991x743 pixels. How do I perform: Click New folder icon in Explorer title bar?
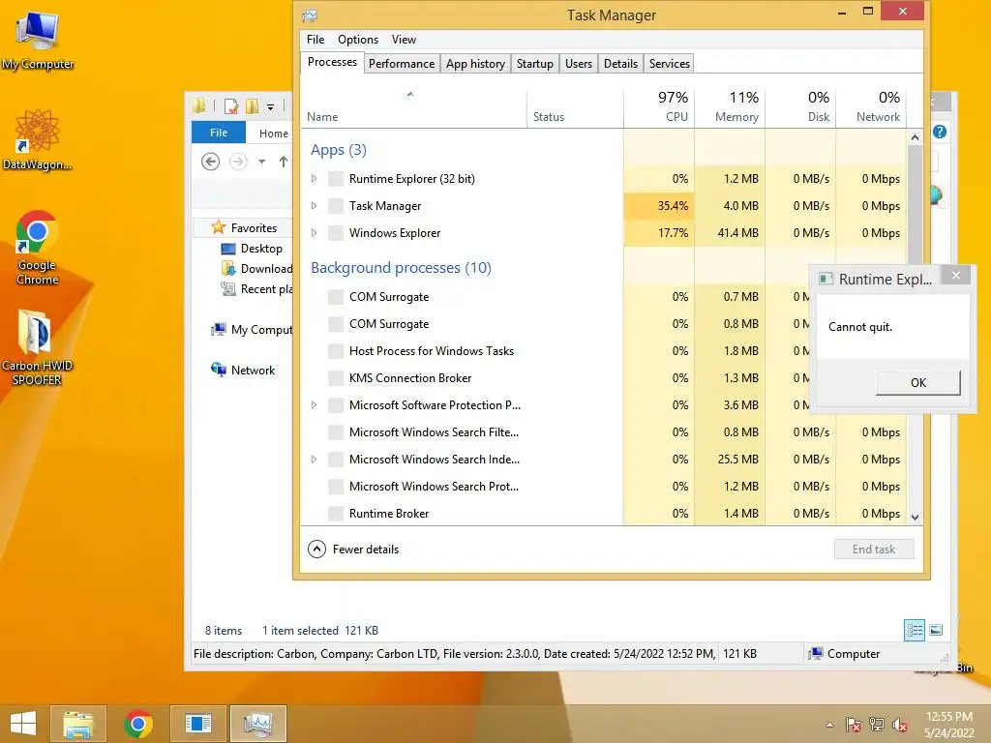pyautogui.click(x=253, y=106)
